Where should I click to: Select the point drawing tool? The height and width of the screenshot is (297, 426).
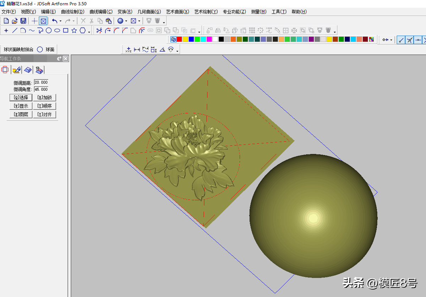[6, 31]
